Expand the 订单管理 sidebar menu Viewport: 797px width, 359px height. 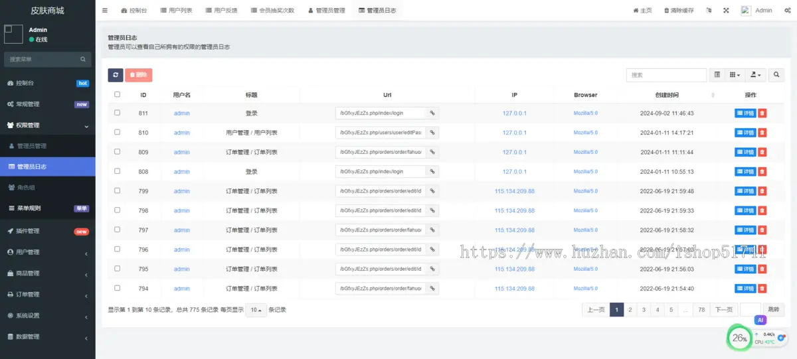pyautogui.click(x=48, y=295)
